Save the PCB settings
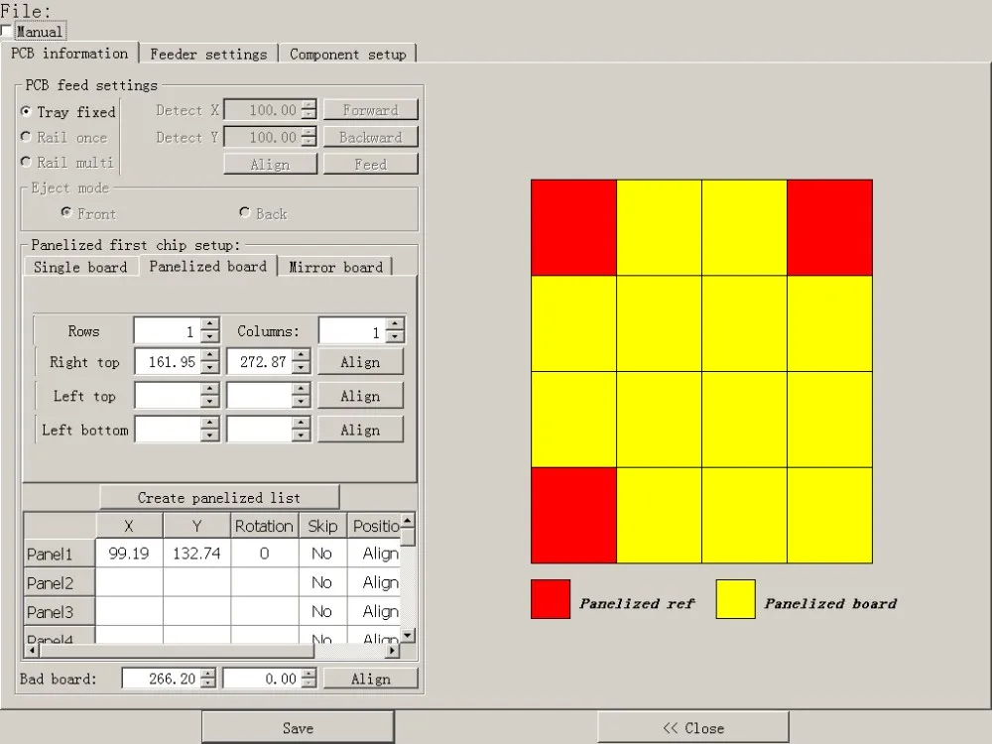The width and height of the screenshot is (992, 744). coord(298,727)
